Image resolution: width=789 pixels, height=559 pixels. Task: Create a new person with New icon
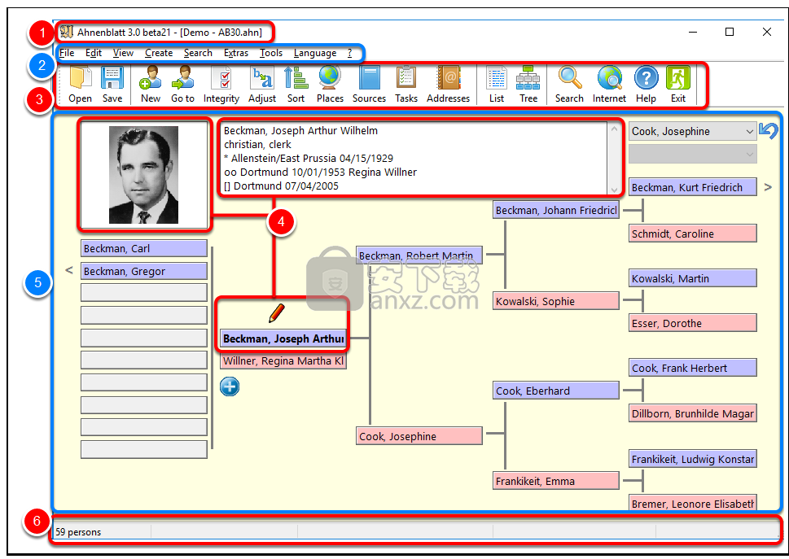tap(150, 78)
